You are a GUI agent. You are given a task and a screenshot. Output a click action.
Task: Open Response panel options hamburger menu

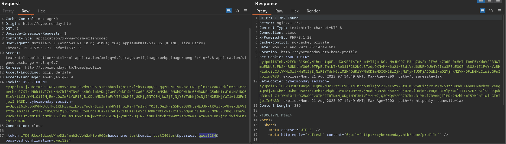click(499, 11)
